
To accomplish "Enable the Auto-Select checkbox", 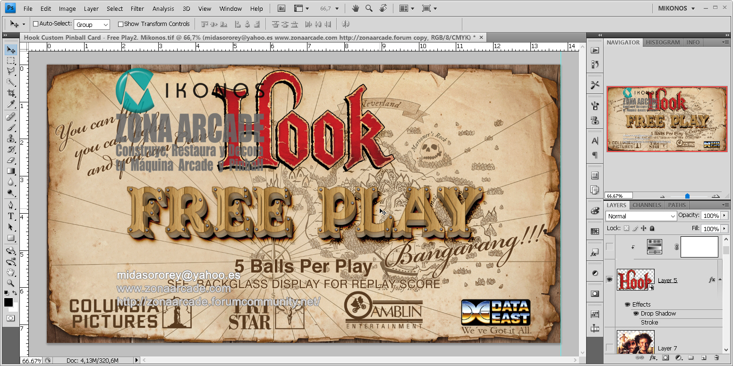I will click(35, 24).
